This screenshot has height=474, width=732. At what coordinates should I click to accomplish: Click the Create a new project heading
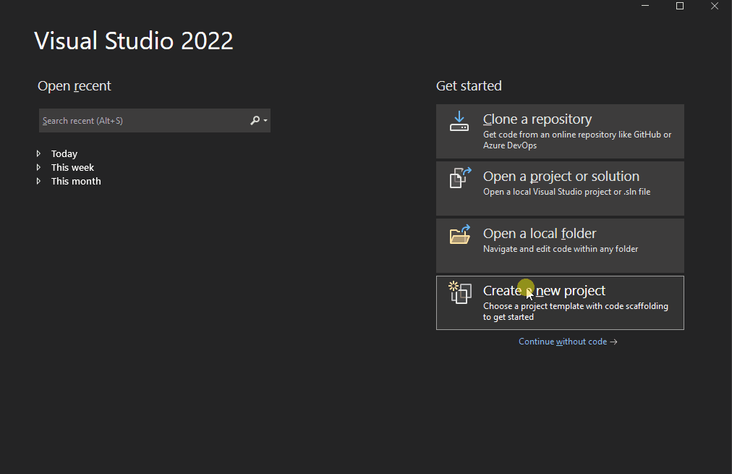tap(544, 291)
